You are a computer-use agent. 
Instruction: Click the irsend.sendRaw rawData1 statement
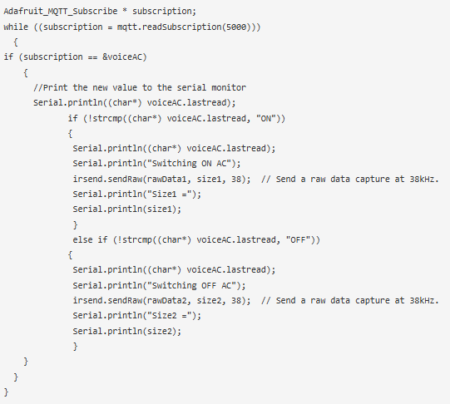click(x=162, y=179)
